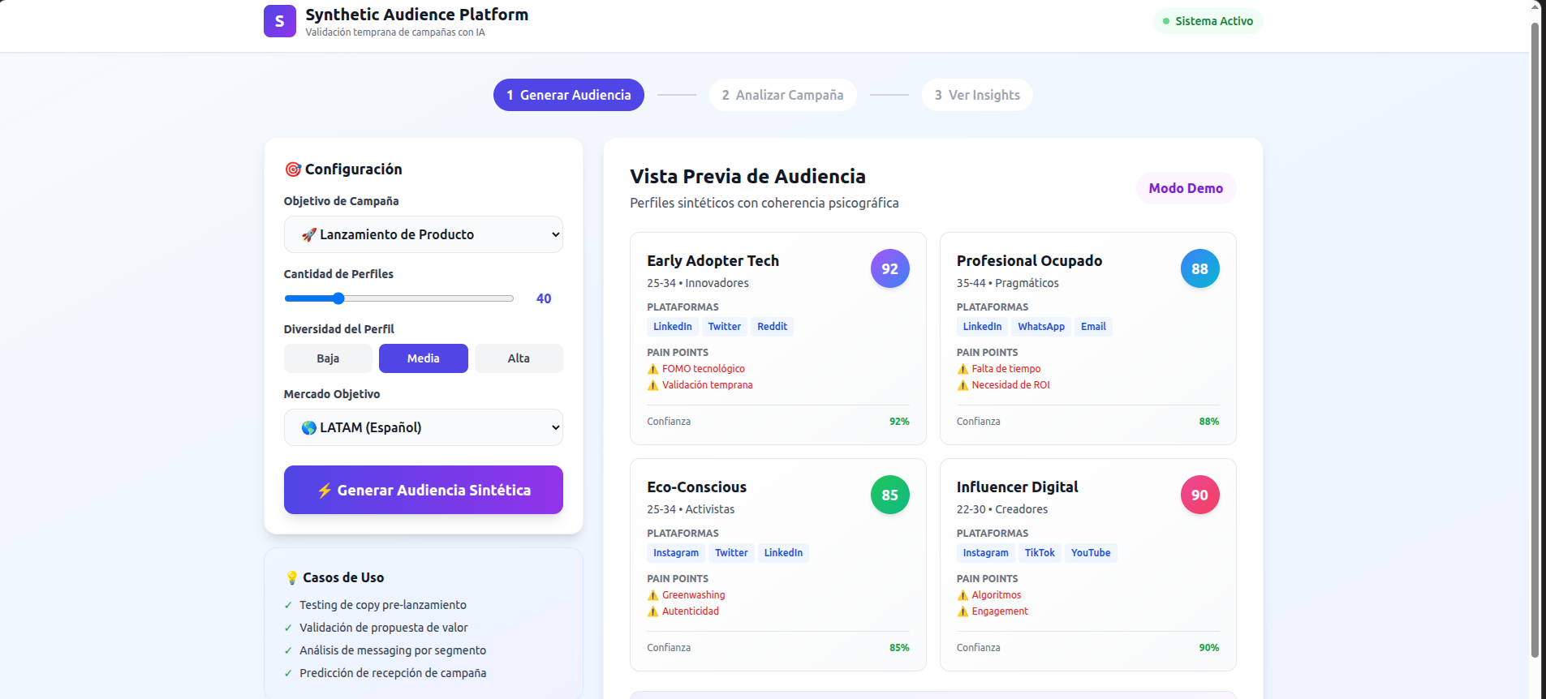Select Media diversity option
Image resolution: width=1546 pixels, height=699 pixels.
click(x=423, y=358)
